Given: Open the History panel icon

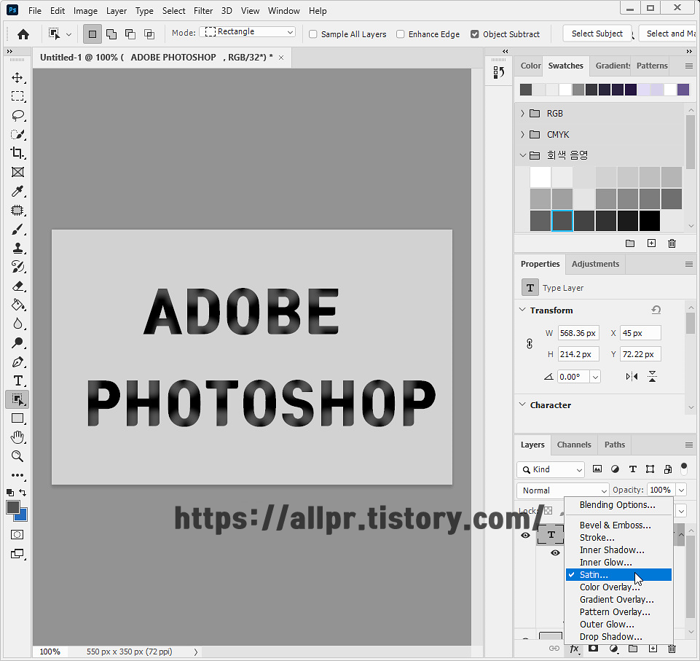Looking at the screenshot, I should pyautogui.click(x=499, y=72).
